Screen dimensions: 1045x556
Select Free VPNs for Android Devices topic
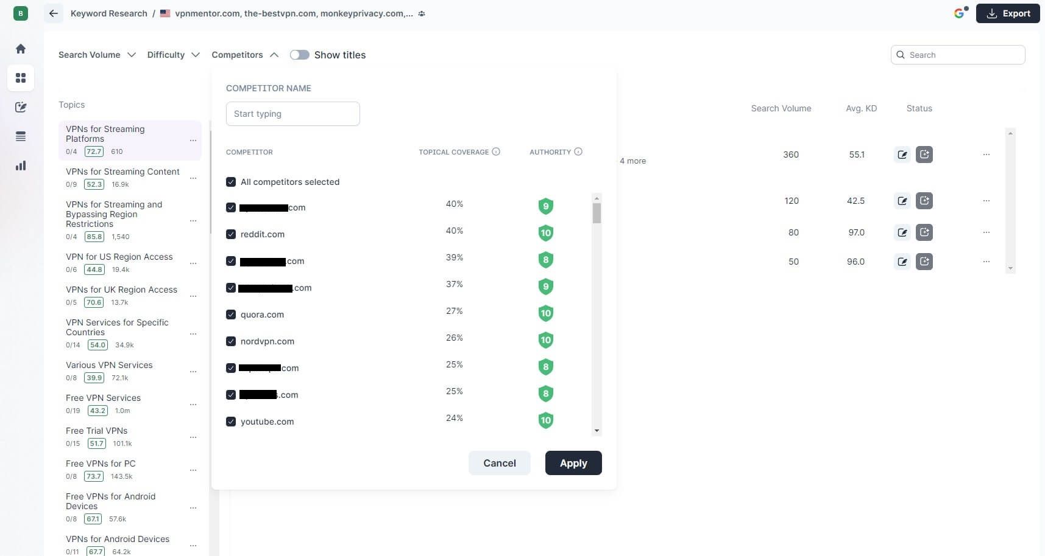point(130,507)
